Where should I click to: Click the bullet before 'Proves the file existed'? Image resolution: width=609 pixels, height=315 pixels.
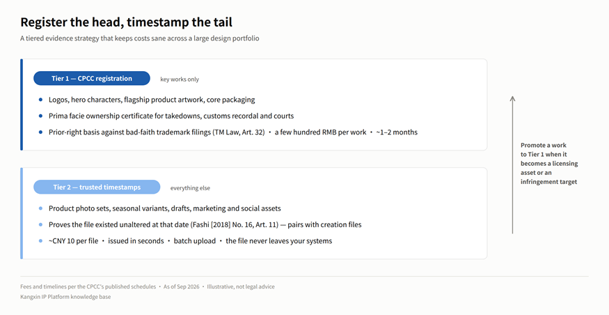tap(41, 225)
